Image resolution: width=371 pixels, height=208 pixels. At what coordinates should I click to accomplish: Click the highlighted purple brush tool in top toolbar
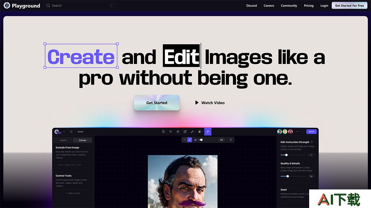[x=208, y=132]
